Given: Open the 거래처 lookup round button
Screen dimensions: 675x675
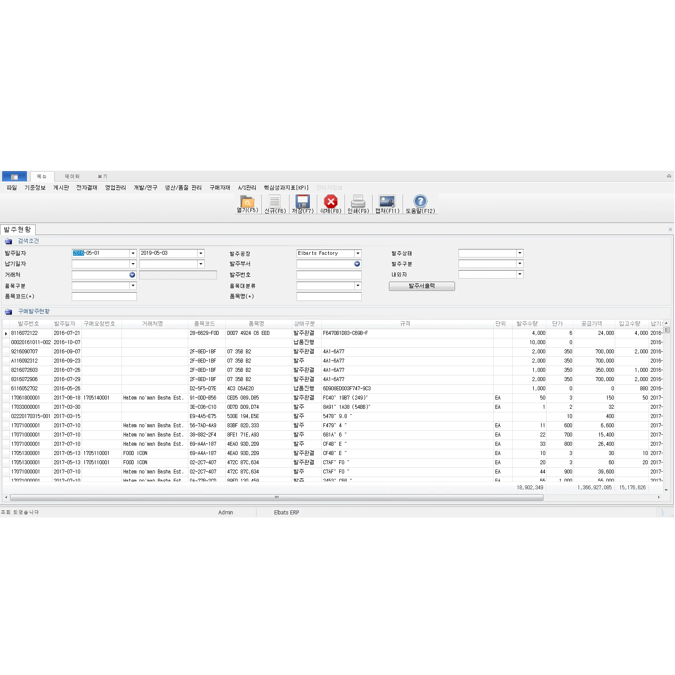Looking at the screenshot, I should [x=132, y=275].
